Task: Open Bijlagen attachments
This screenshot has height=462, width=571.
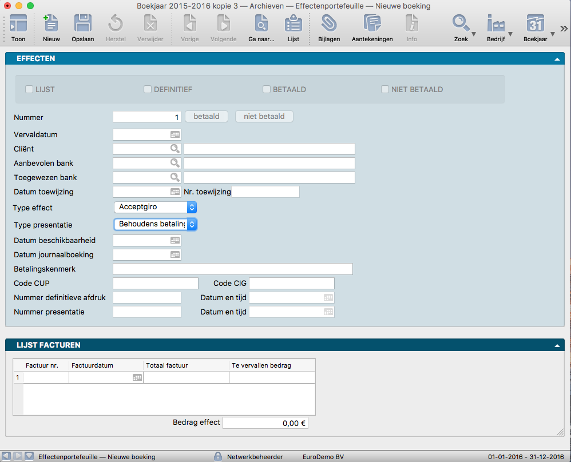Action: tap(329, 24)
